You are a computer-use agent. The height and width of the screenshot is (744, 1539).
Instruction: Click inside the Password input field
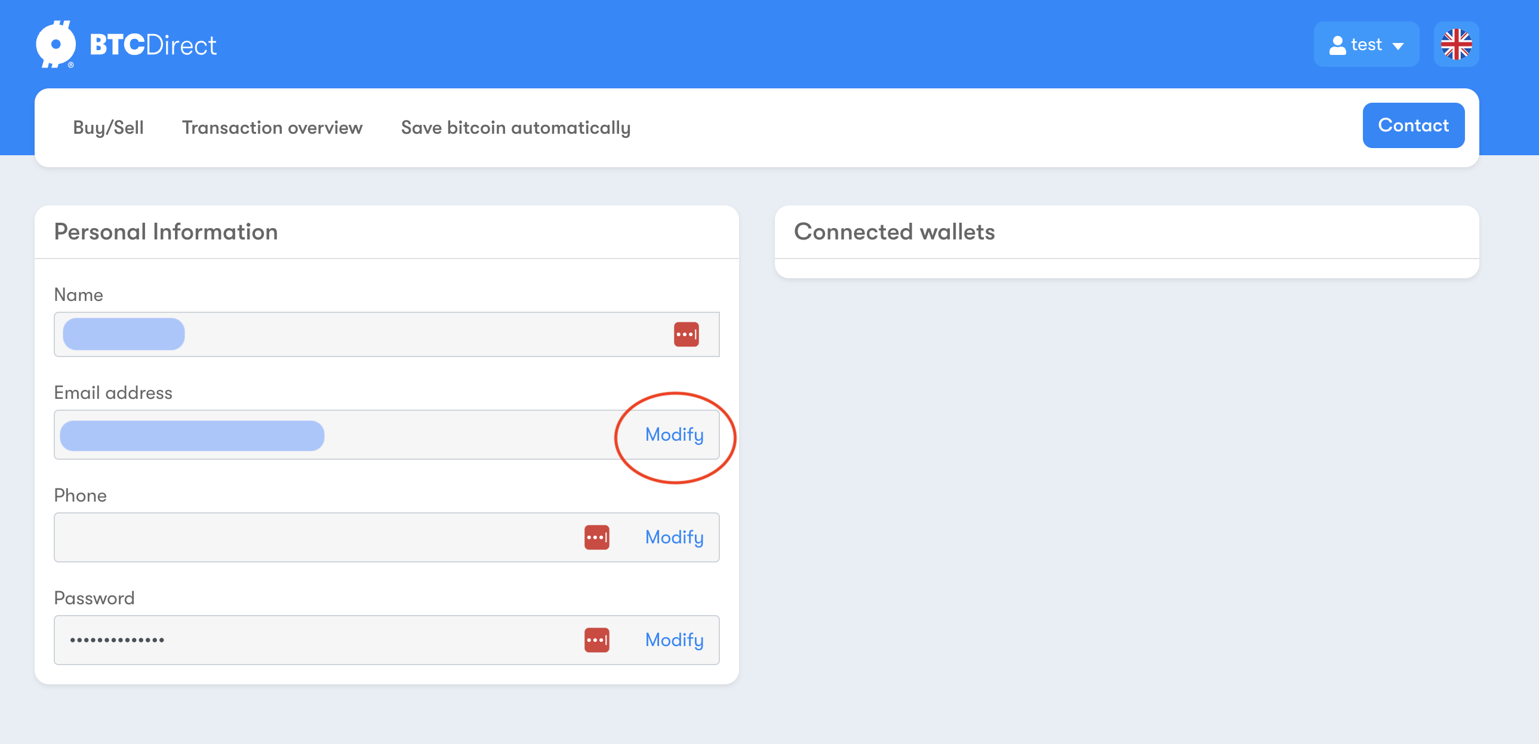click(x=387, y=640)
